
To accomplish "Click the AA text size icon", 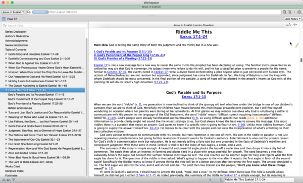I will [288, 25].
